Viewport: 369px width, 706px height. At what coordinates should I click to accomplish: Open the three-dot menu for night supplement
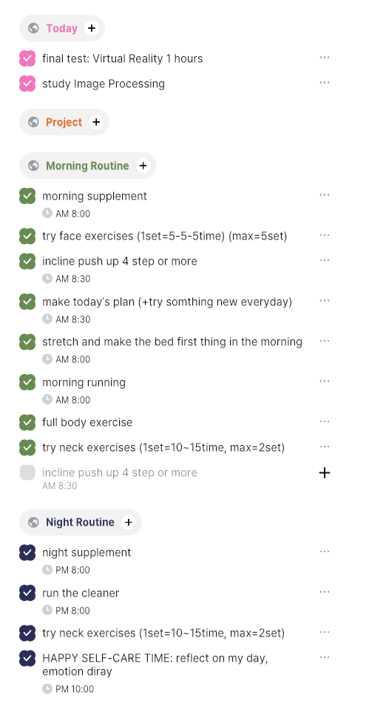tap(325, 551)
